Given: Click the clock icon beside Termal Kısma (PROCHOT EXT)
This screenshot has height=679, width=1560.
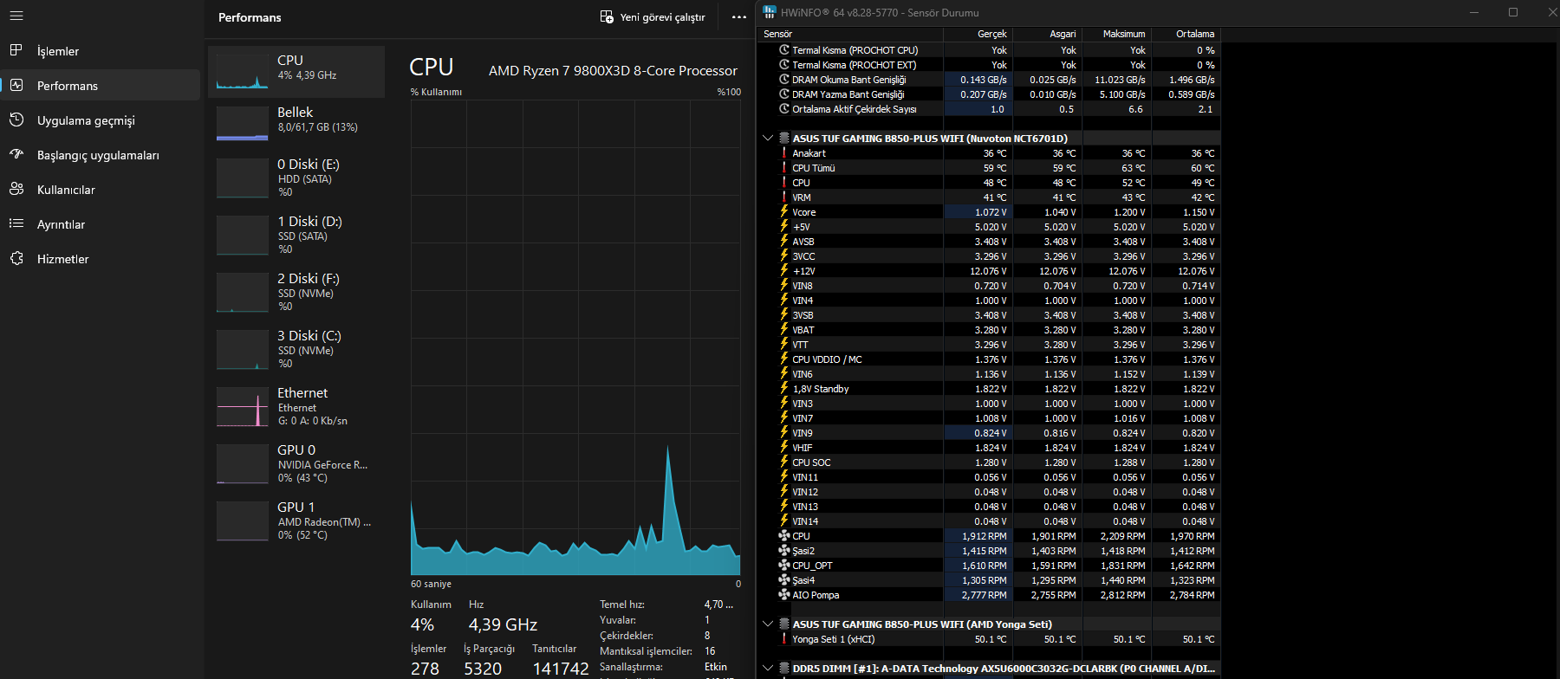Looking at the screenshot, I should pos(784,65).
